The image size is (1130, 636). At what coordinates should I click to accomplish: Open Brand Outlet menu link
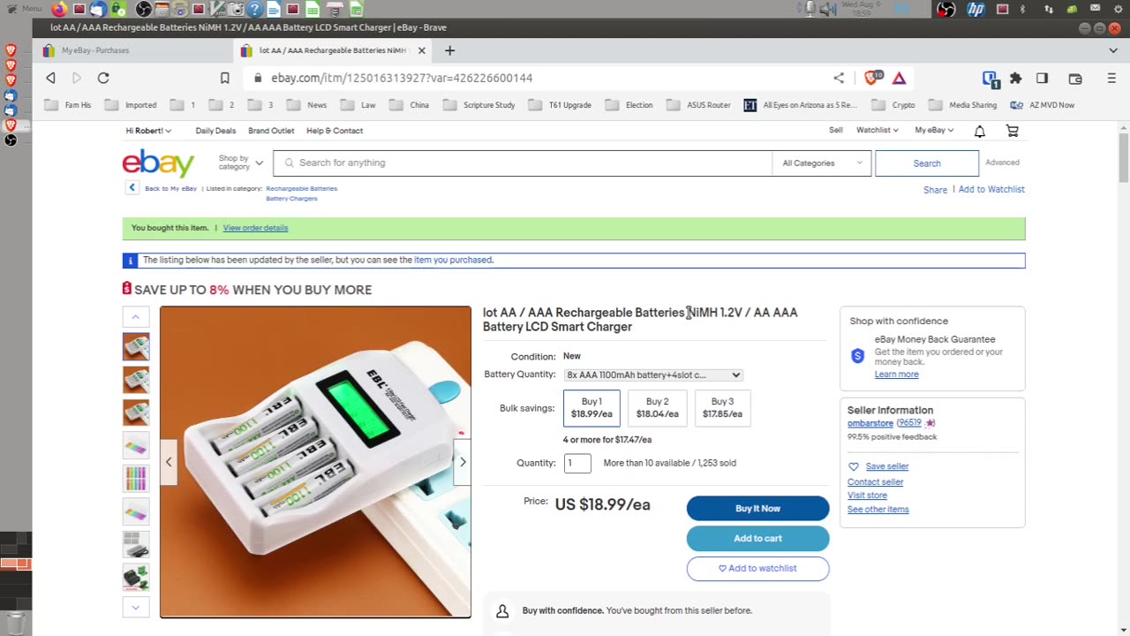271,131
